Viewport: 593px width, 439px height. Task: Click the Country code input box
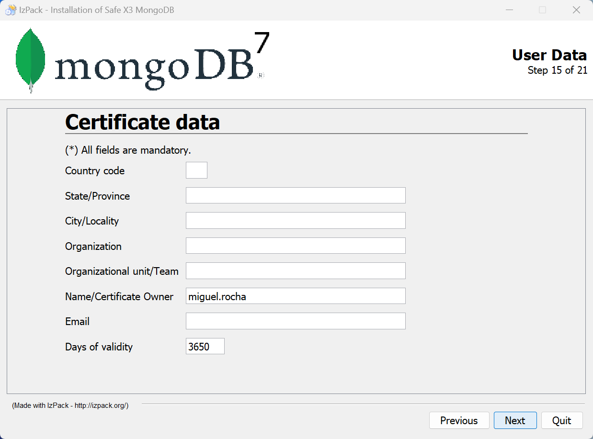196,170
